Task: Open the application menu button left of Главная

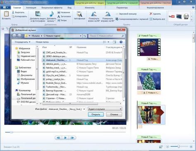Action: click(5, 7)
